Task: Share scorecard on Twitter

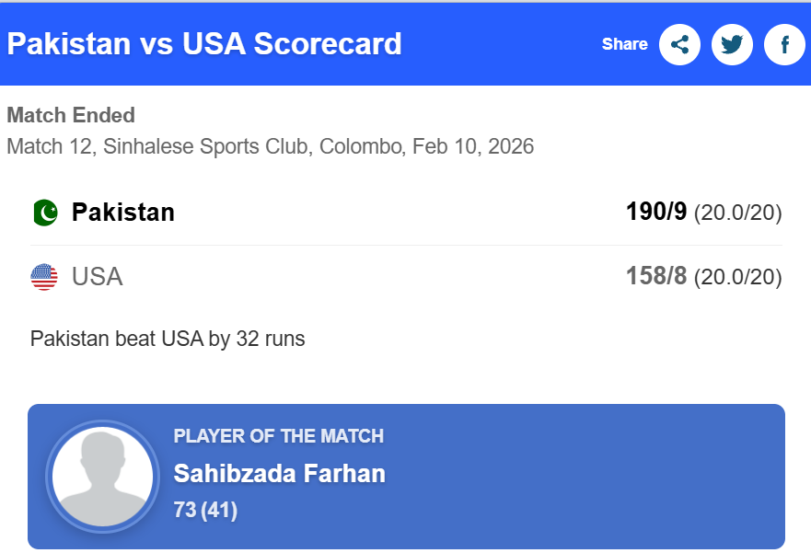Action: coord(732,44)
